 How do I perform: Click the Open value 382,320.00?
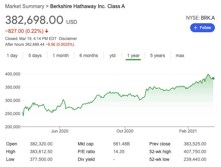pyautogui.click(x=41, y=144)
